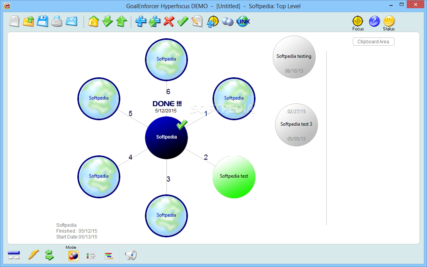Add a new goal with single plus icon
Image resolution: width=427 pixels, height=267 pixels.
click(x=141, y=21)
